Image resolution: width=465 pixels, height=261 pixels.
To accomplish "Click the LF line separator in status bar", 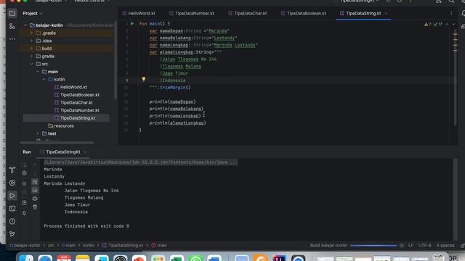I will click(x=411, y=246).
